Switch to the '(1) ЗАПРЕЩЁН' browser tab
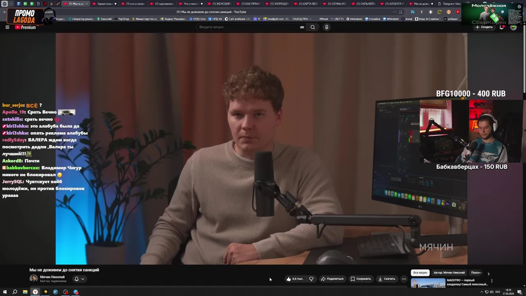 pyautogui.click(x=277, y=4)
